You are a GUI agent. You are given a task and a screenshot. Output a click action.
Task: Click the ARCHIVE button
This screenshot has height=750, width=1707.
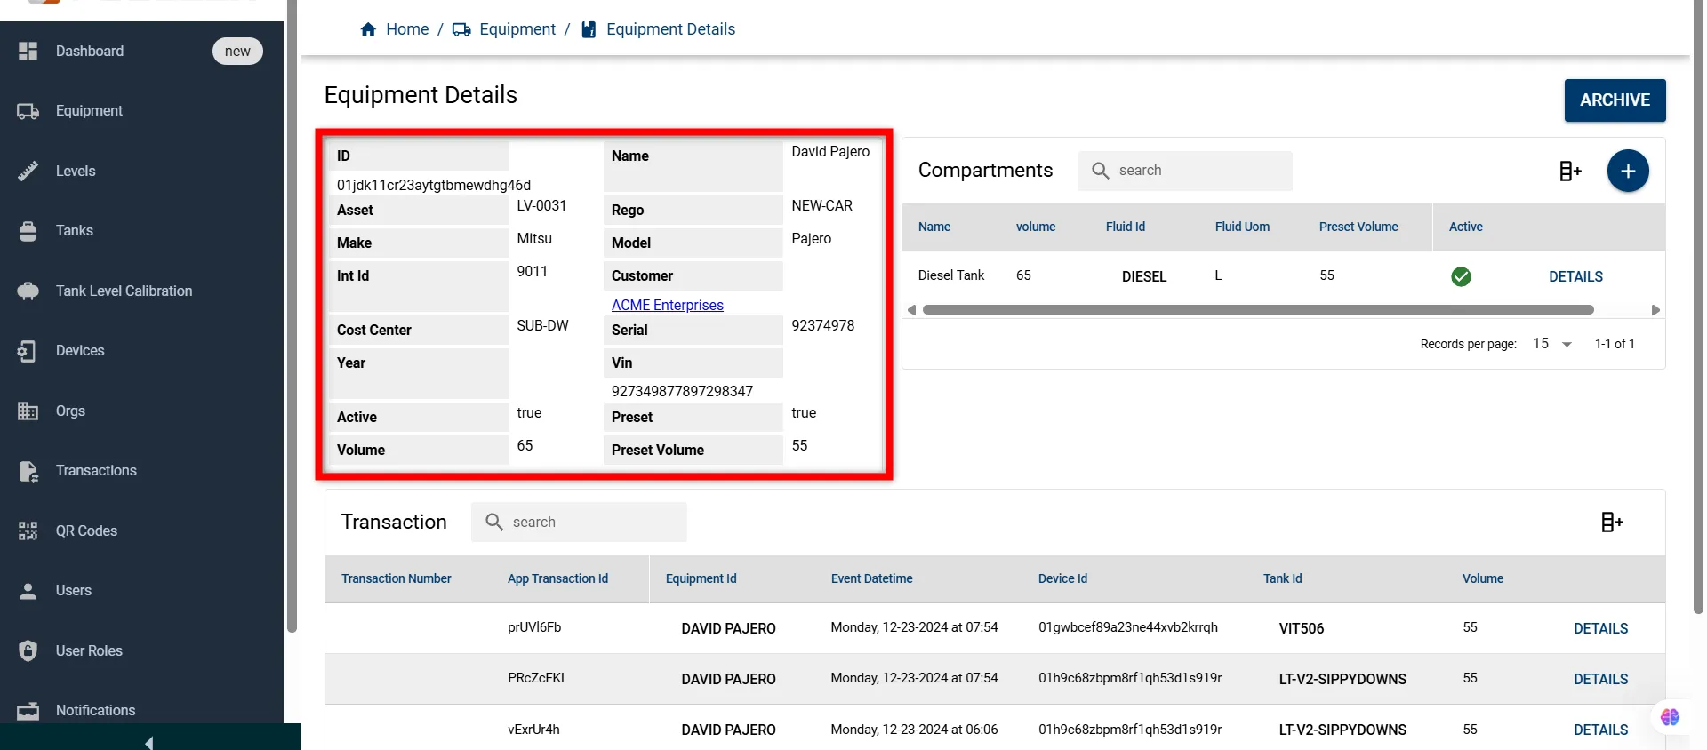[x=1615, y=100]
